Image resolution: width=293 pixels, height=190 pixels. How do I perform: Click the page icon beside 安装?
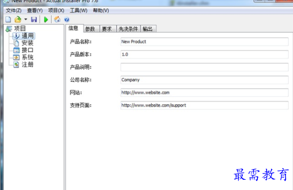(17, 43)
